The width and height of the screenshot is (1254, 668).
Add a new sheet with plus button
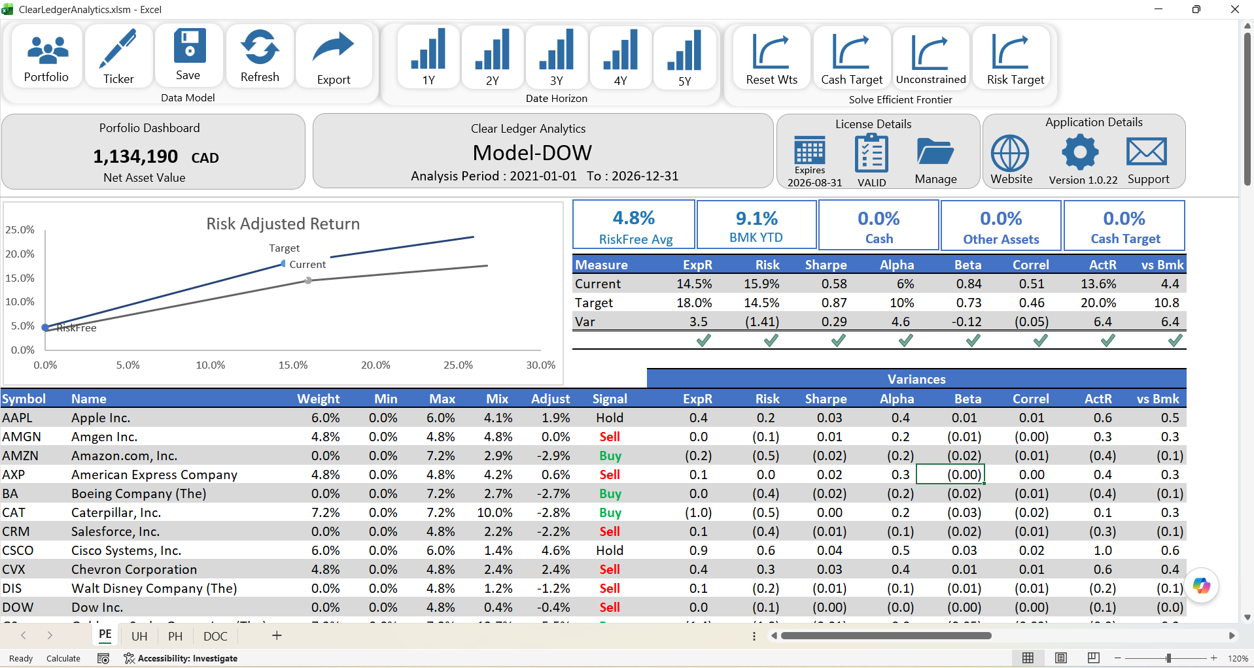point(277,635)
